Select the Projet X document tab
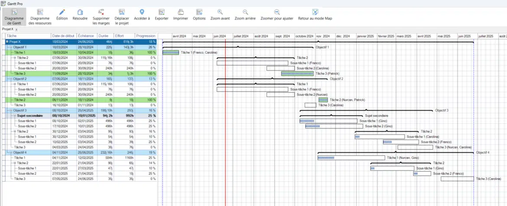This screenshot has width=507, height=206. [8, 29]
